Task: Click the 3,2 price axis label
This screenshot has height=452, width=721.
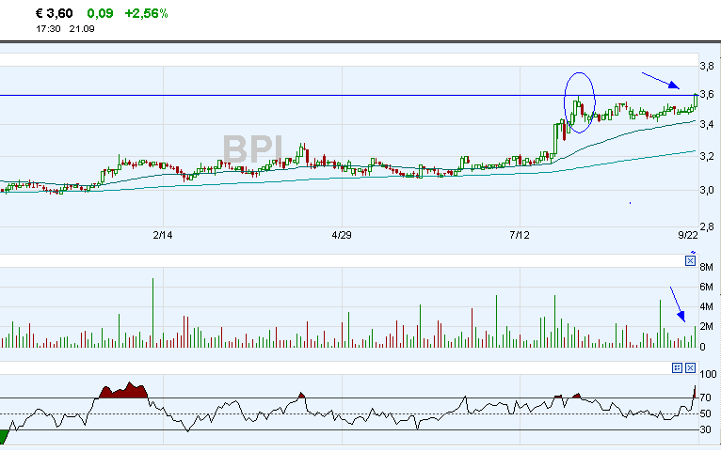Action: tap(707, 157)
